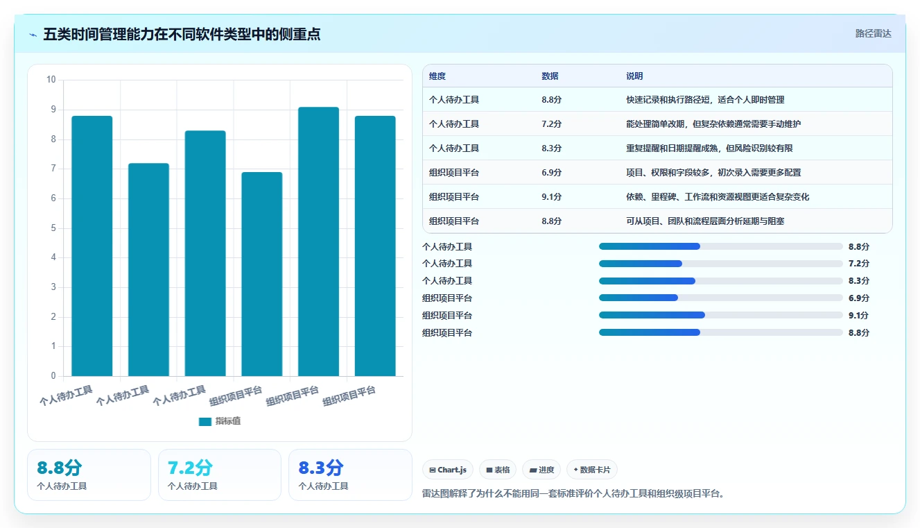Image resolution: width=920 pixels, height=528 pixels.
Task: Open the 8.8分 个人待办工具 data card
Action: point(89,475)
